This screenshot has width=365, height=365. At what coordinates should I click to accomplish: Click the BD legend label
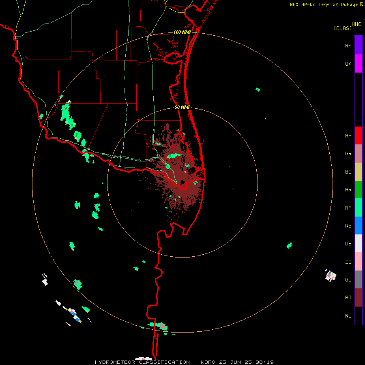(x=348, y=172)
